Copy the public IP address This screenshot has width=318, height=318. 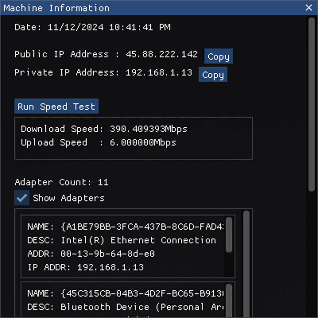(x=218, y=57)
